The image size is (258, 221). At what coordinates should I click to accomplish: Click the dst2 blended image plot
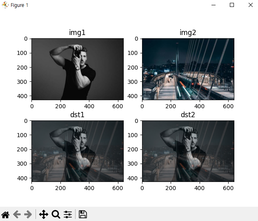188,151
